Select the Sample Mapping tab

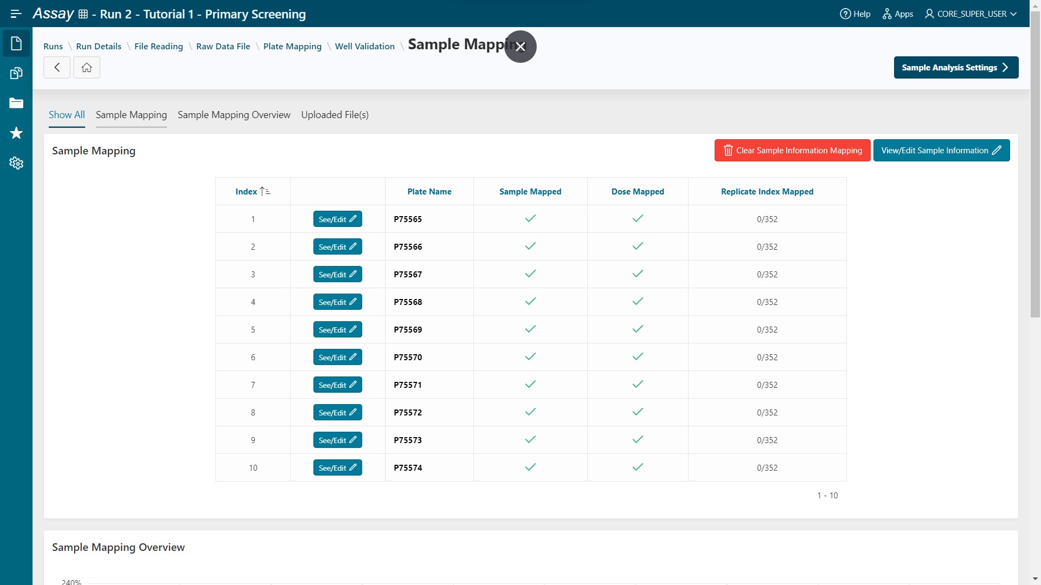(131, 115)
